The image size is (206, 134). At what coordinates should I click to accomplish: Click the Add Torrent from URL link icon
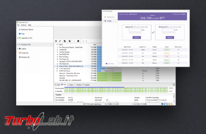click(x=60, y=41)
